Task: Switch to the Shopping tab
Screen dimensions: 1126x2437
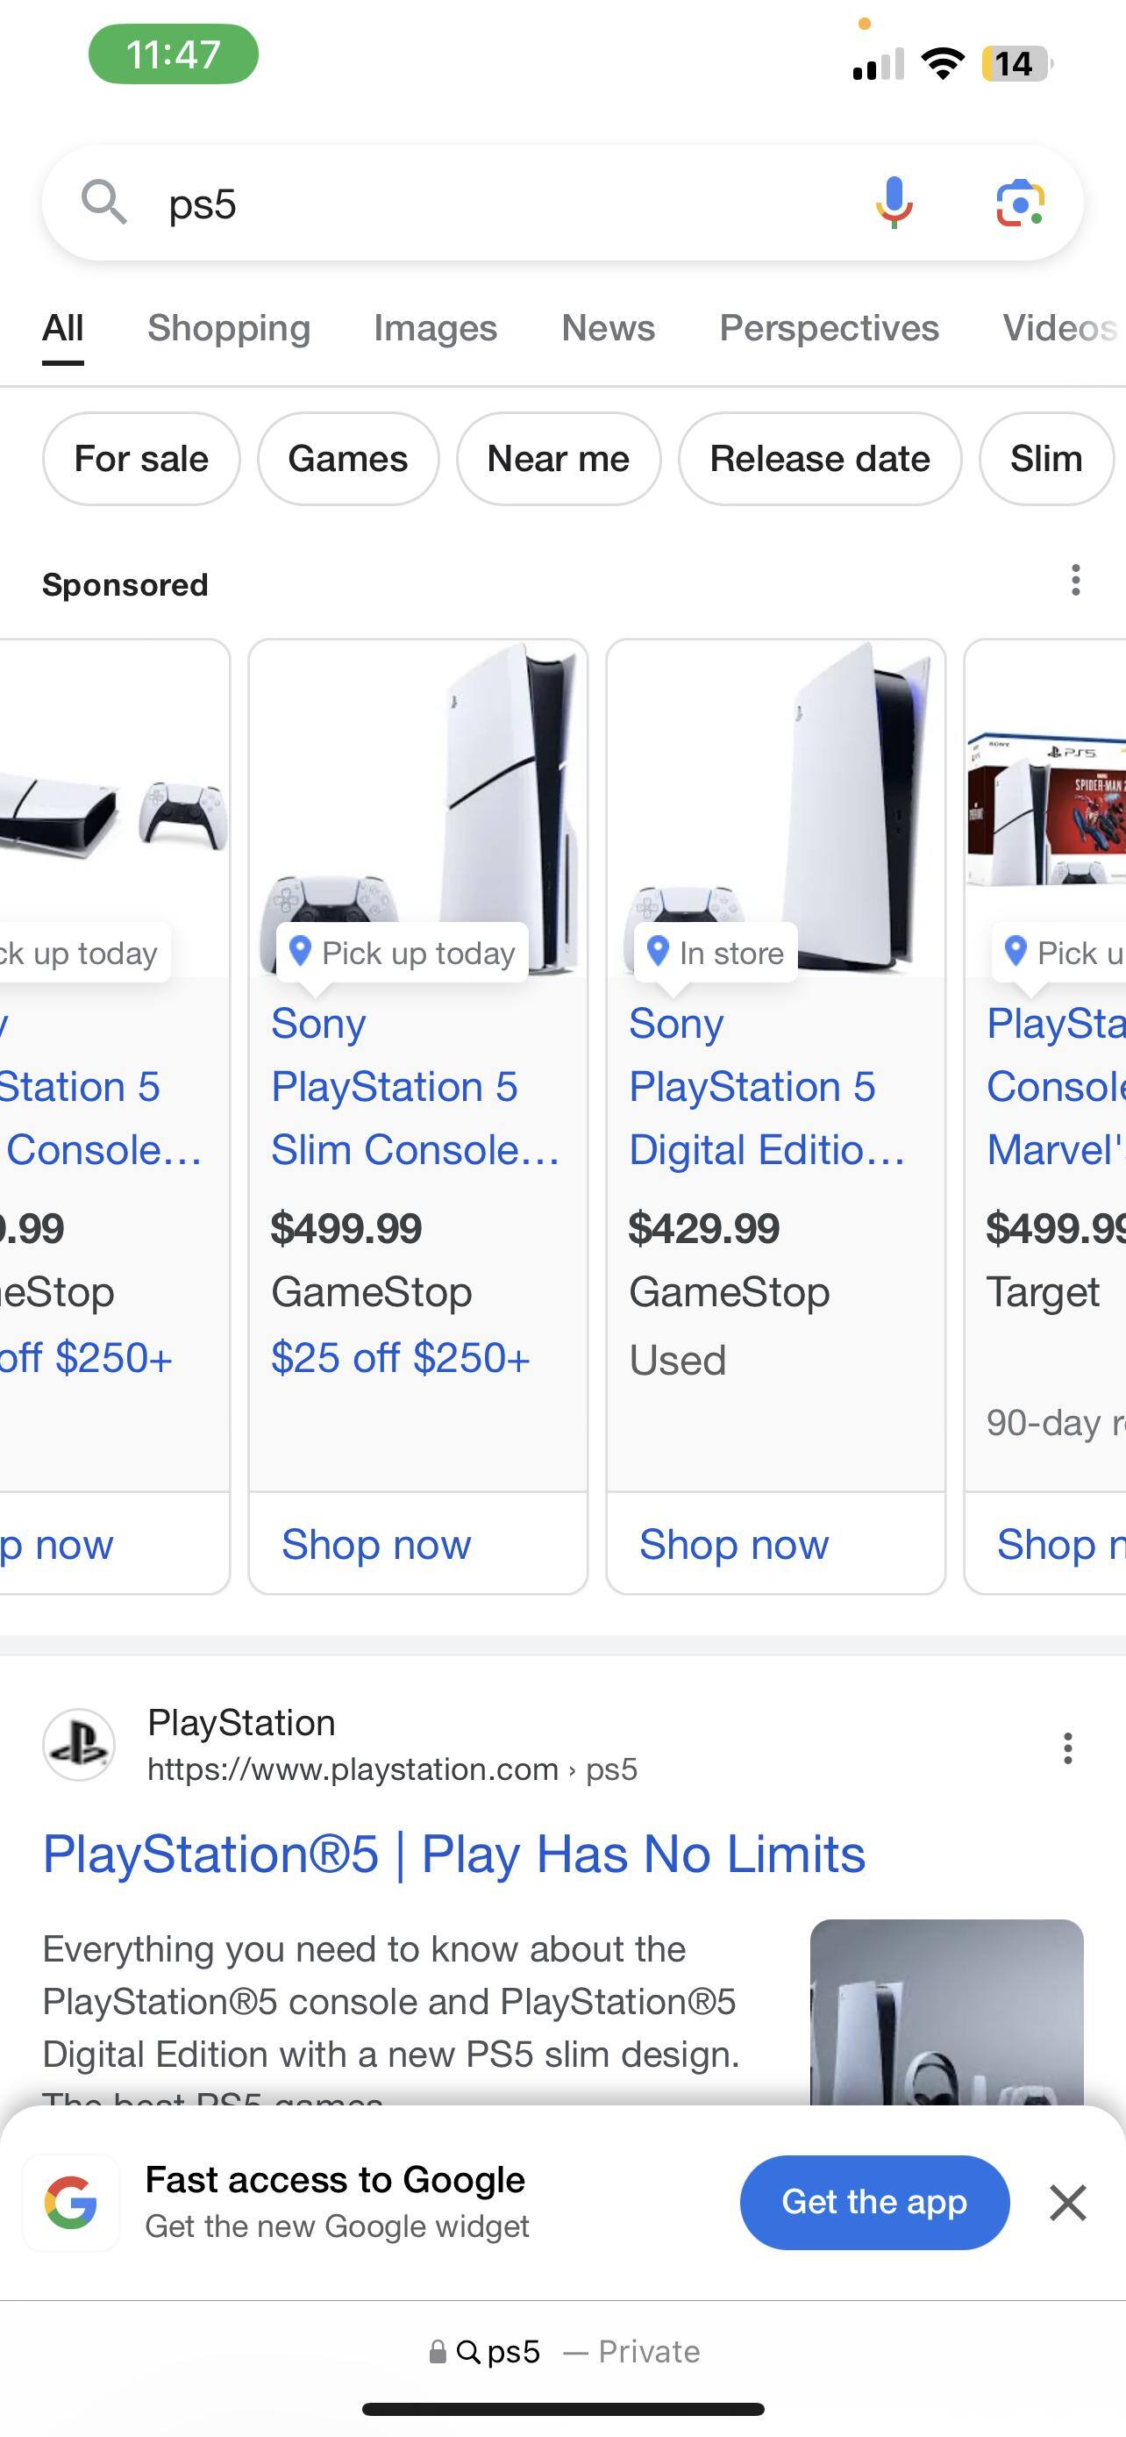Action: [229, 328]
